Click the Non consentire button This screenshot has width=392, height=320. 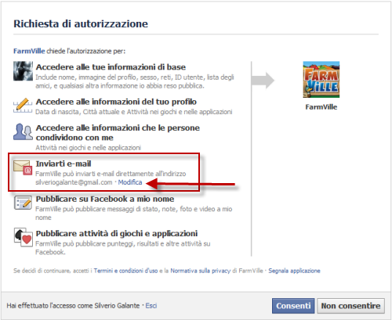coord(350,306)
